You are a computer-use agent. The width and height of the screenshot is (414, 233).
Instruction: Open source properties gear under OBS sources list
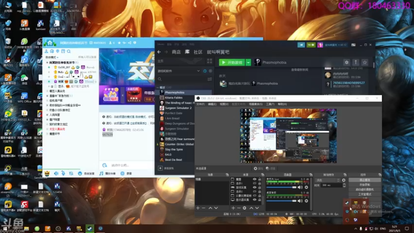point(244,208)
